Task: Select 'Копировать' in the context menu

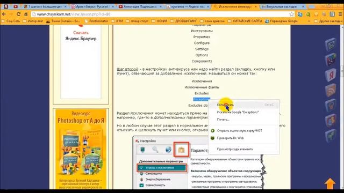Action: click(243, 105)
